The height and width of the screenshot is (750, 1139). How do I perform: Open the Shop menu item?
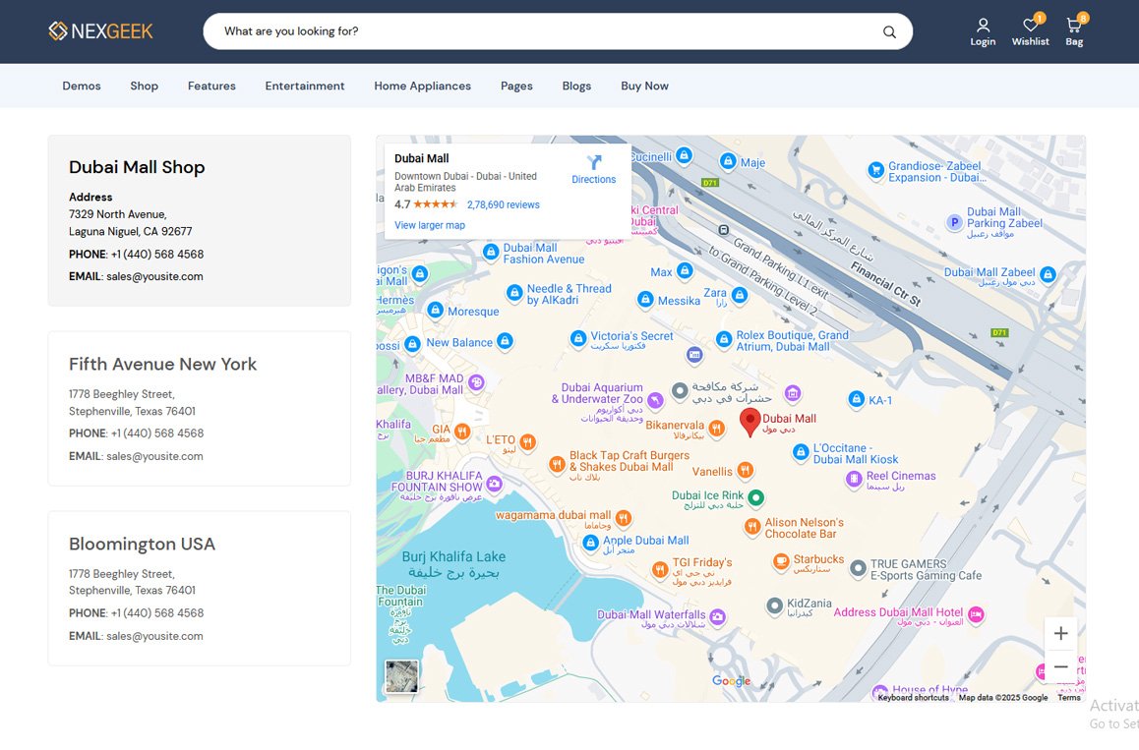[144, 86]
